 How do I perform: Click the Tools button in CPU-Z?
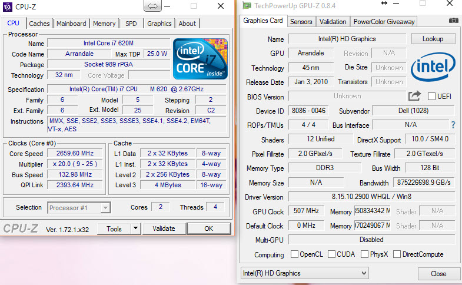114,228
